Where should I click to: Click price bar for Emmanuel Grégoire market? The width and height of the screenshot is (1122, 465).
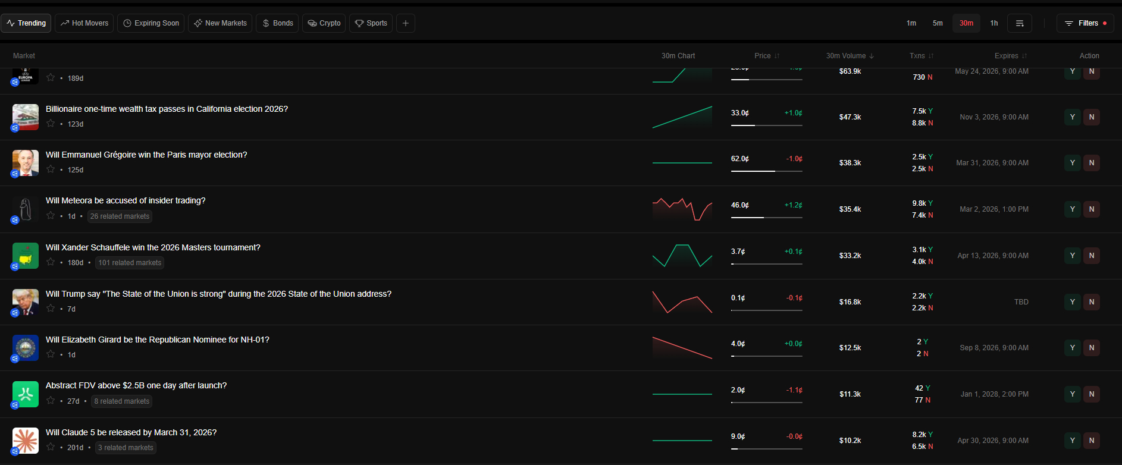tap(766, 171)
